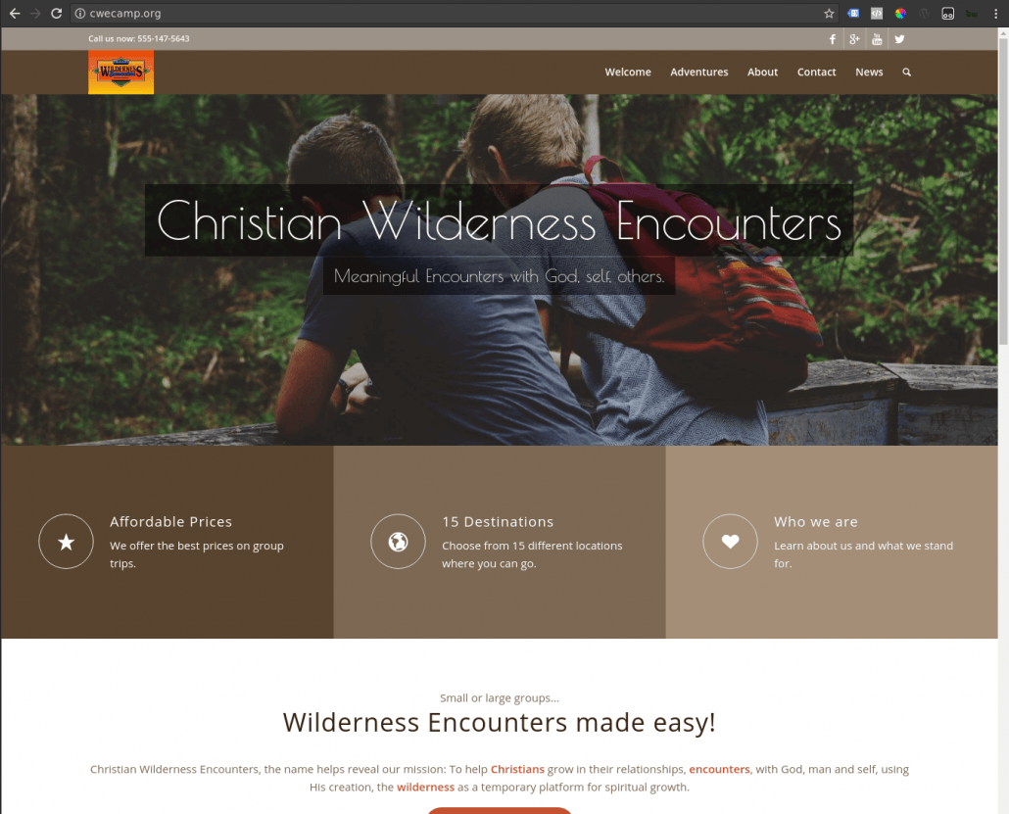The width and height of the screenshot is (1009, 814).
Task: Open the News navigation item
Action: pos(869,72)
